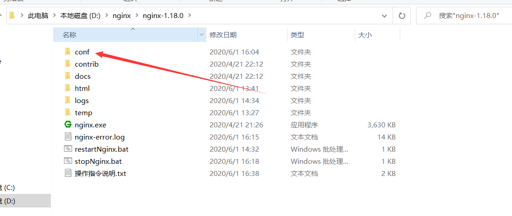The image size is (512, 216).
Task: Click date 2020/4/21 21:26 of nginx.exe
Action: point(236,125)
